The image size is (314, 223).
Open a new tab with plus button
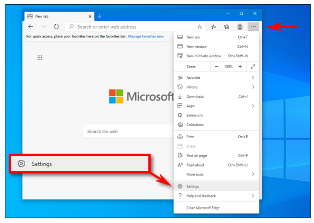click(100, 16)
